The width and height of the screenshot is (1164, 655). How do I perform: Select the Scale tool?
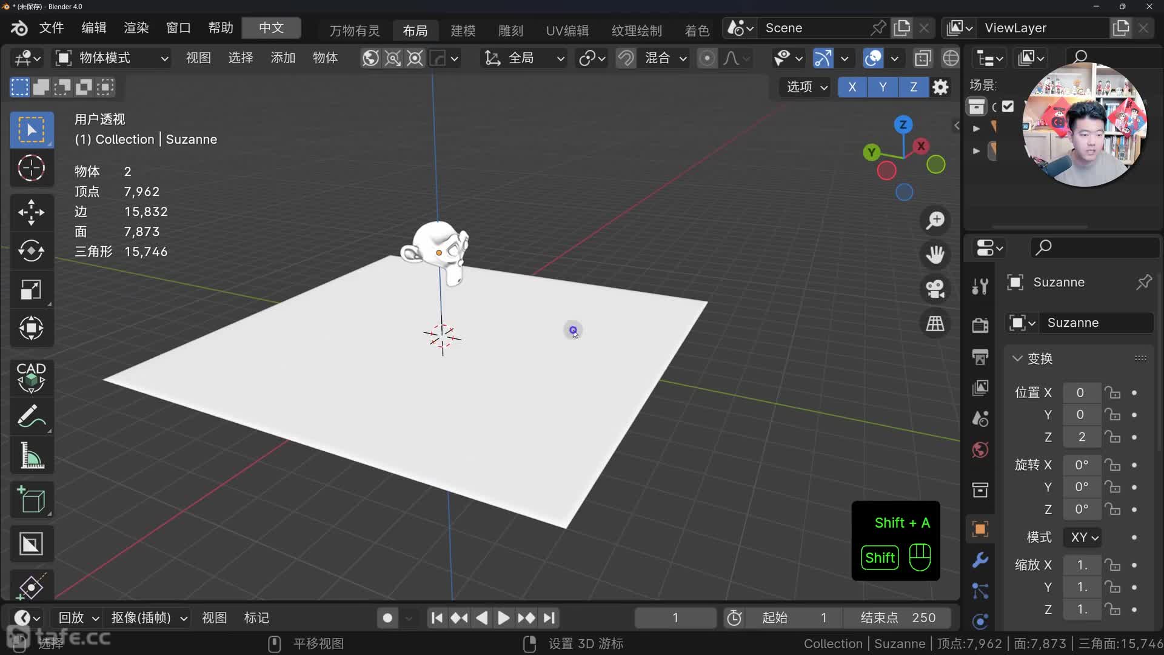(x=31, y=289)
